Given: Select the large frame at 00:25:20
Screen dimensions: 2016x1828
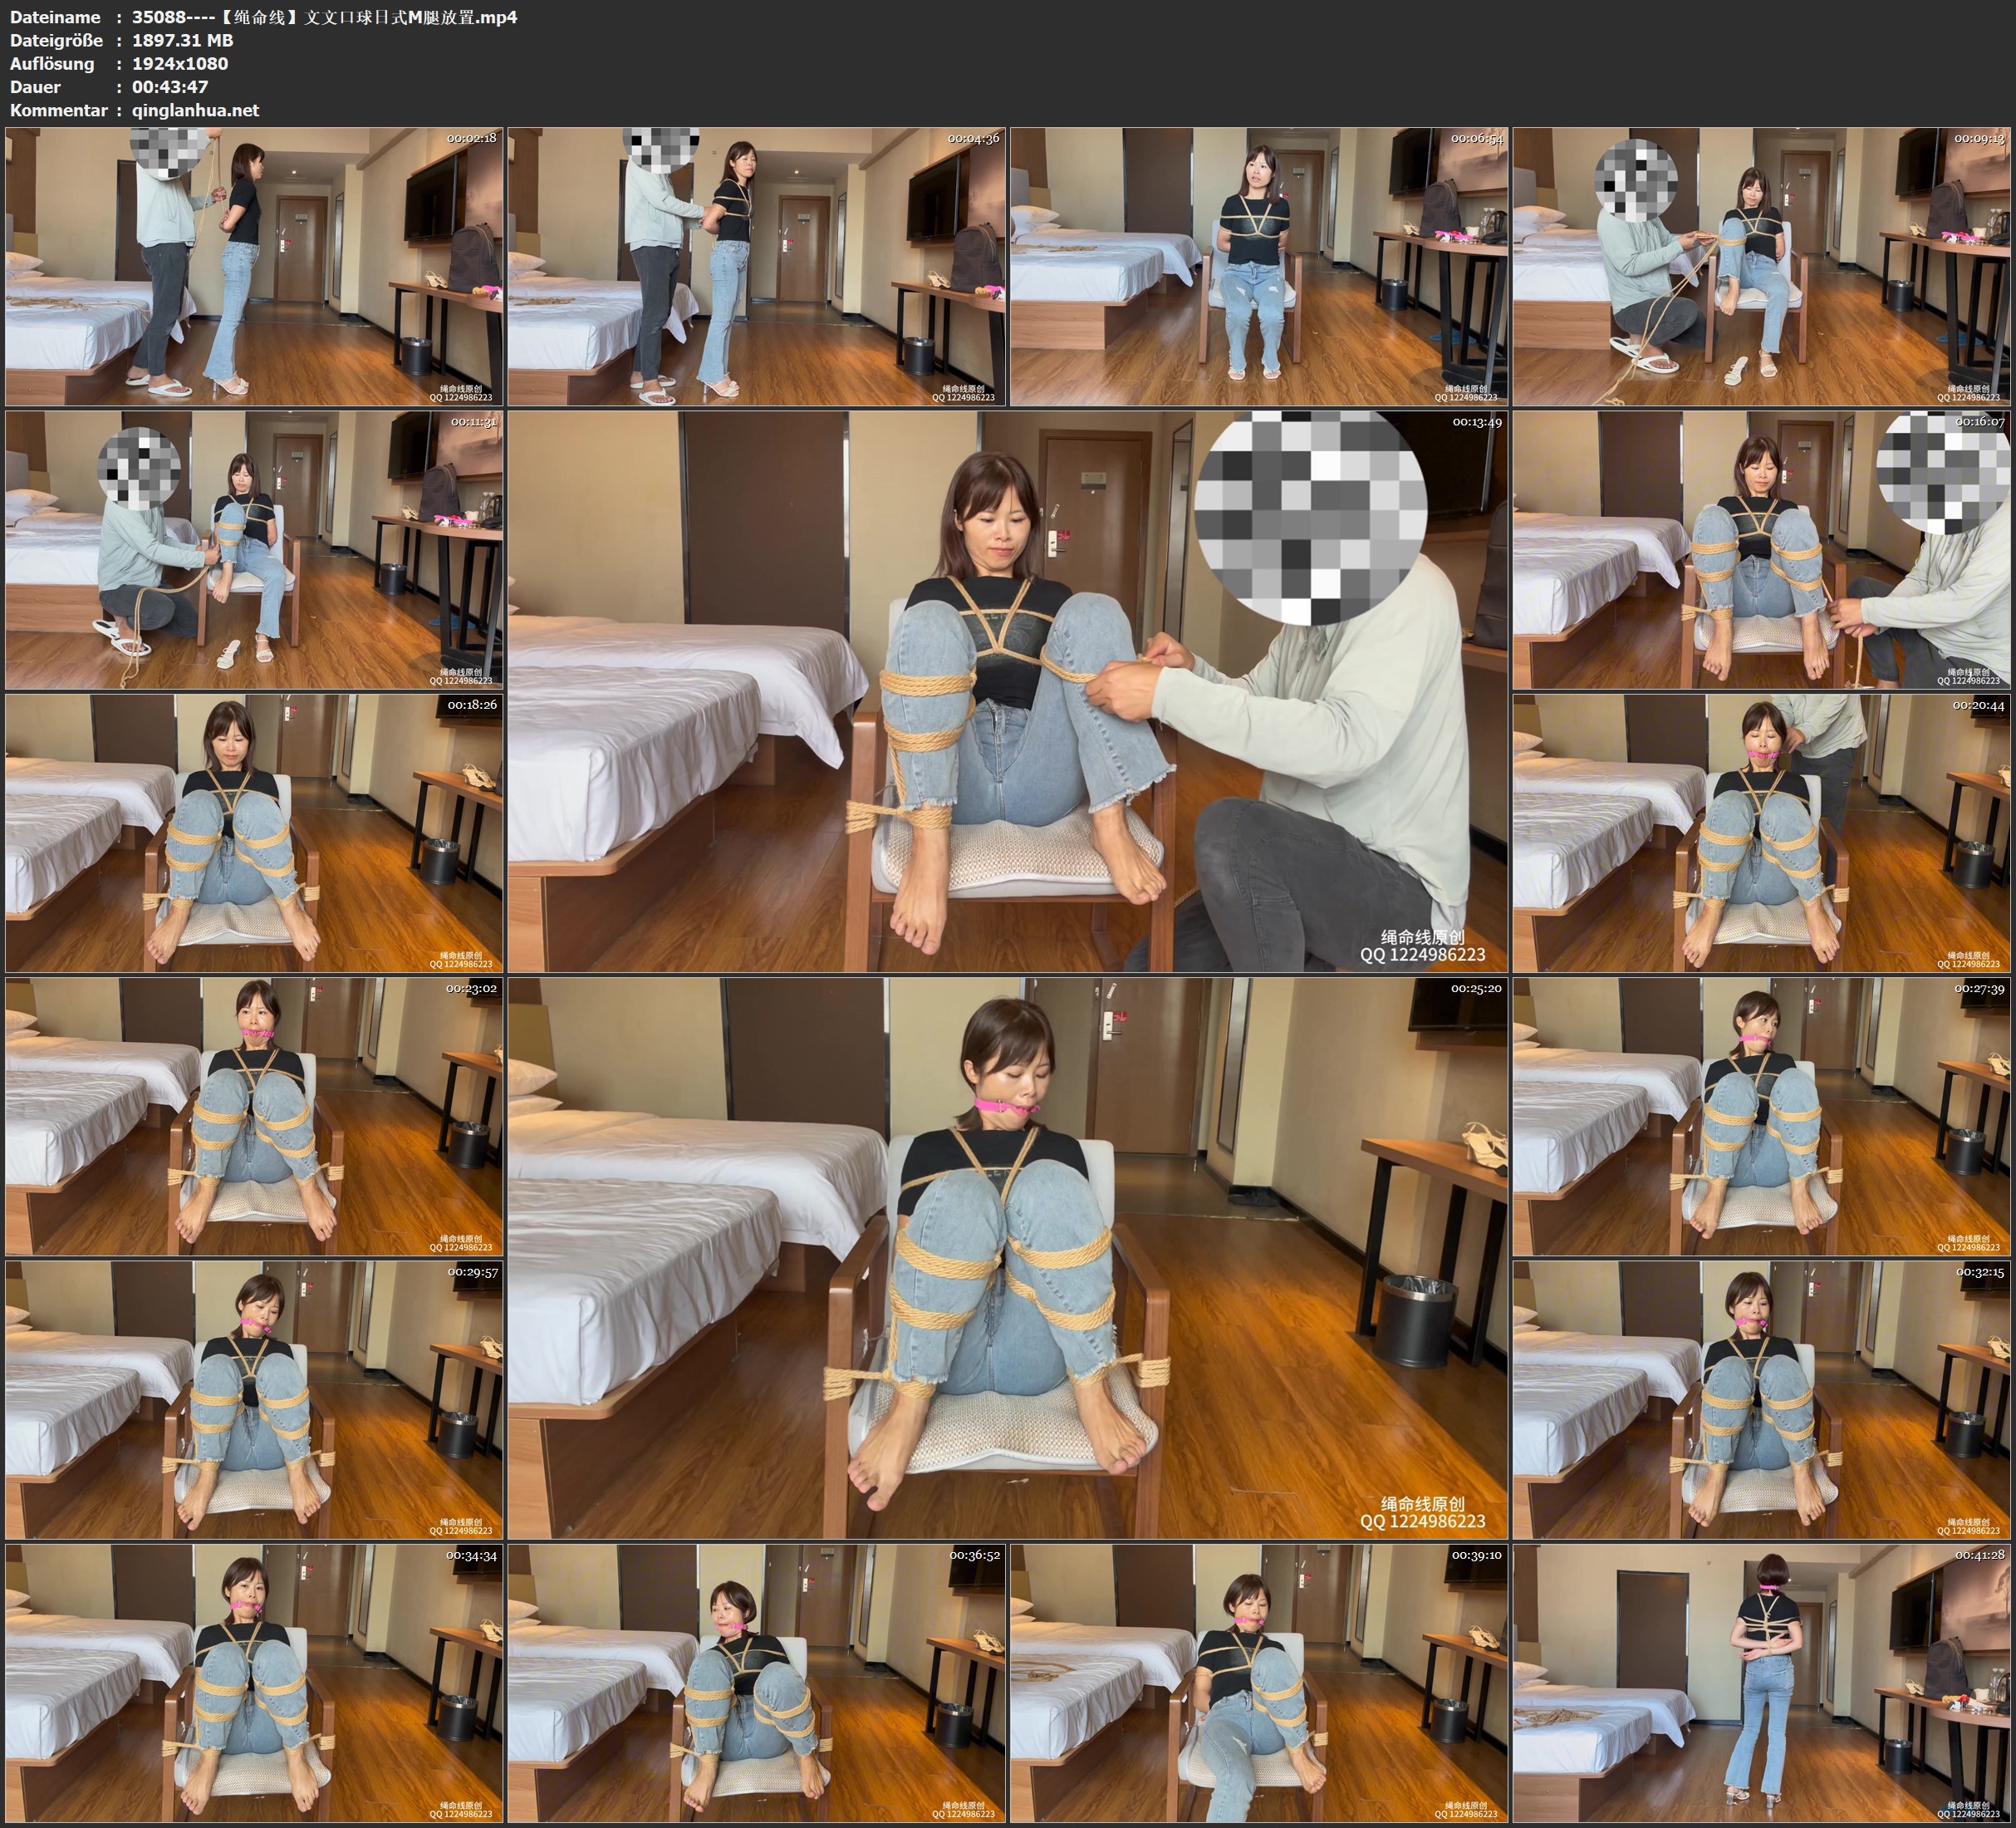Looking at the screenshot, I should (x=1007, y=1258).
